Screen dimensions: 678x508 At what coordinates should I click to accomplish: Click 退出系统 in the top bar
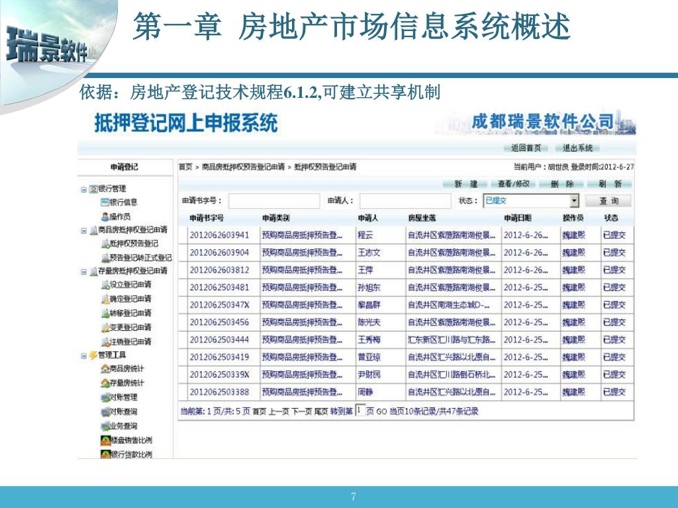pyautogui.click(x=577, y=148)
